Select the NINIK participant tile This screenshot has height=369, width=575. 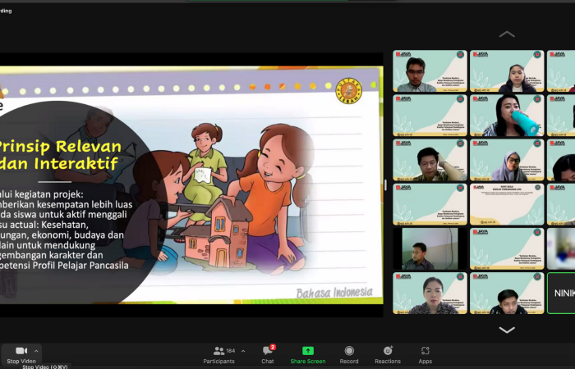[561, 294]
